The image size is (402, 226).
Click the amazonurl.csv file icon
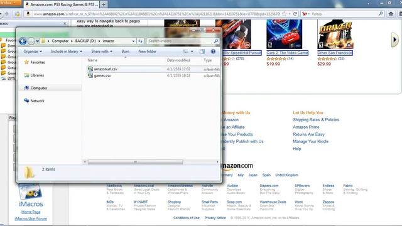[90, 69]
